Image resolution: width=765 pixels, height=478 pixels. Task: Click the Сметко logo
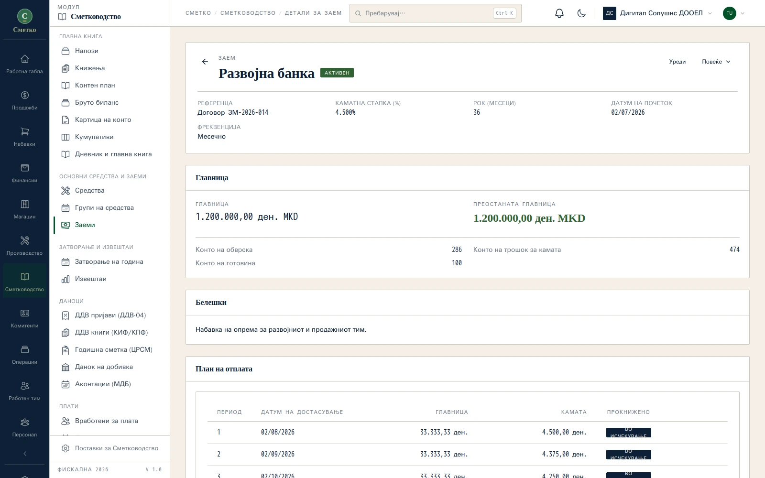click(x=25, y=21)
